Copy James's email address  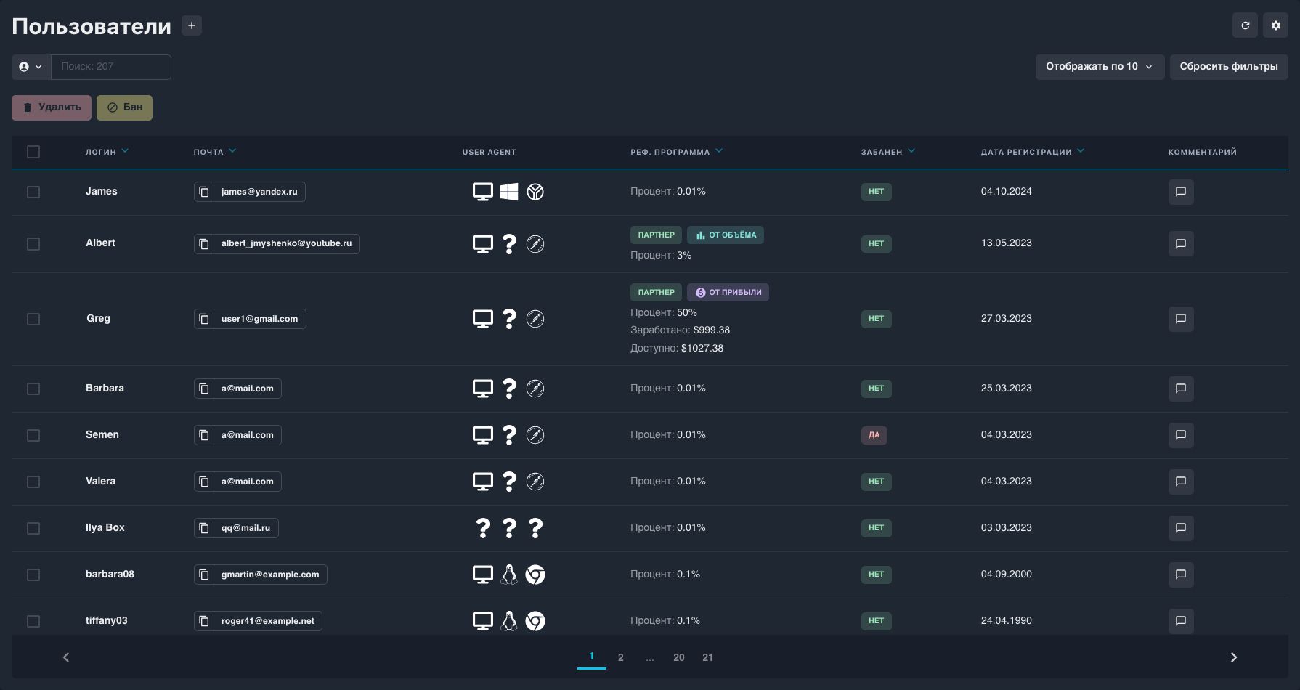coord(204,192)
